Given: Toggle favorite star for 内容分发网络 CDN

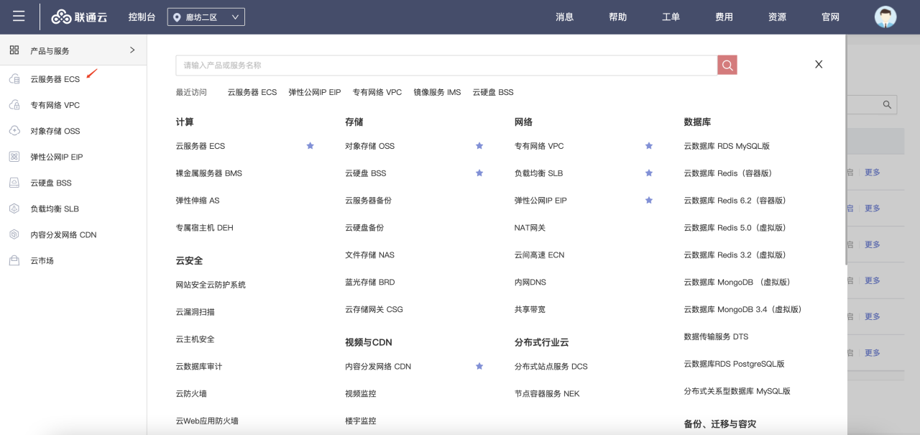Looking at the screenshot, I should point(479,367).
